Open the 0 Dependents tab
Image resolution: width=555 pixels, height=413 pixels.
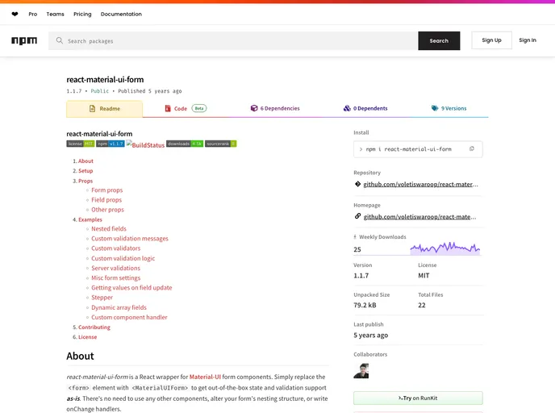365,108
